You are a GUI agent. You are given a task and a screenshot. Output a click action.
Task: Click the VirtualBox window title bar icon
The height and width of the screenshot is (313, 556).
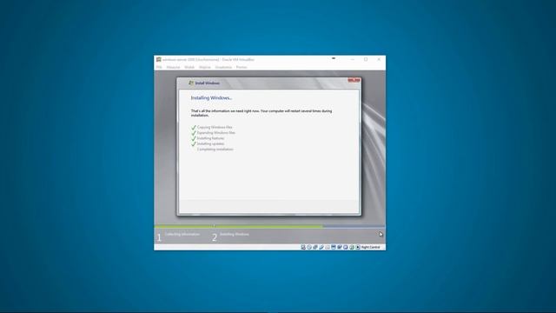pyautogui.click(x=159, y=59)
